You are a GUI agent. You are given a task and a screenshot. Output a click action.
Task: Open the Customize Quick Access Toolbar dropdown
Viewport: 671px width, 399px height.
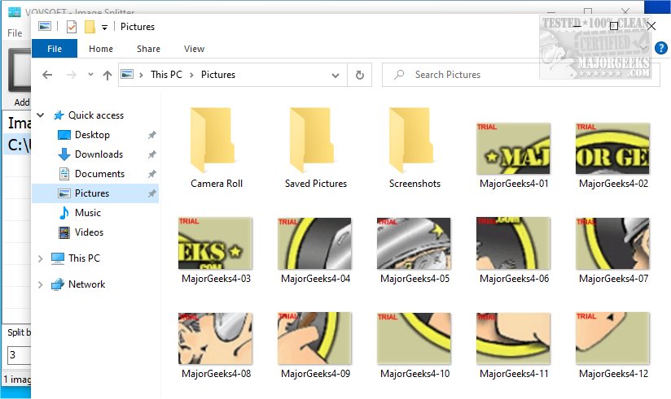(x=104, y=28)
